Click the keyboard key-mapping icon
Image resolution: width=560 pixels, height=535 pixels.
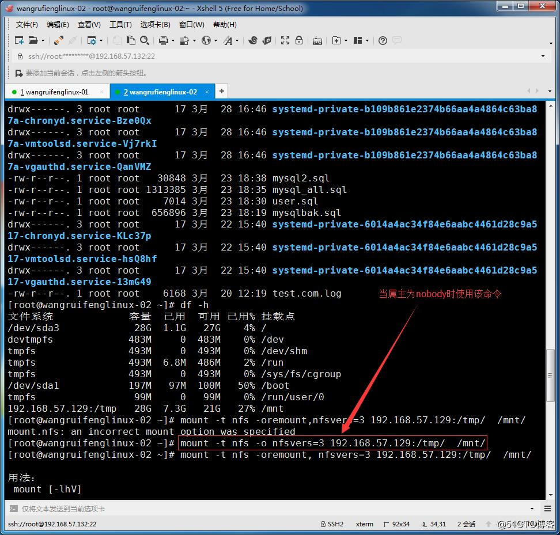pos(317,41)
